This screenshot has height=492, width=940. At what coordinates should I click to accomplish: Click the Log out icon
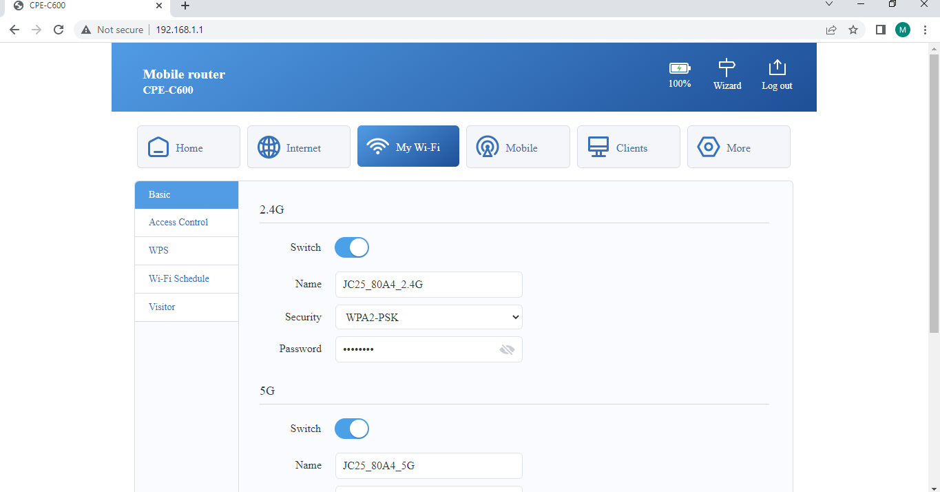(777, 68)
